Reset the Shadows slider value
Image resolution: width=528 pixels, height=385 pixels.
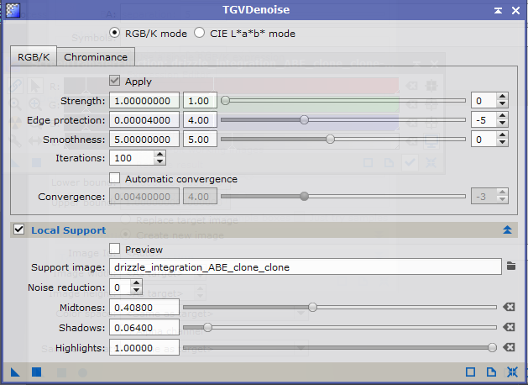pyautogui.click(x=510, y=328)
